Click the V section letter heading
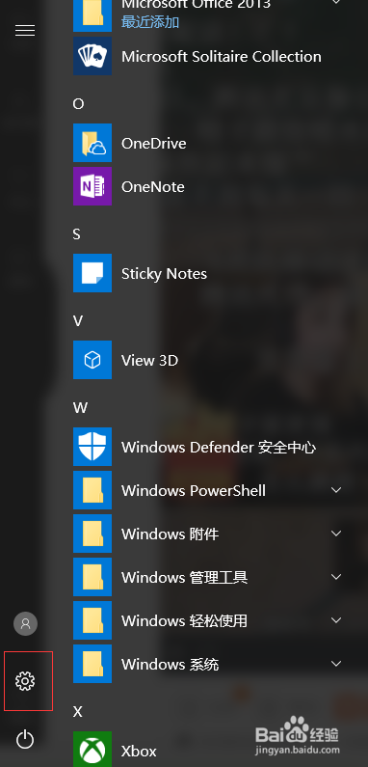Screen dimensions: 368x767 [78, 321]
